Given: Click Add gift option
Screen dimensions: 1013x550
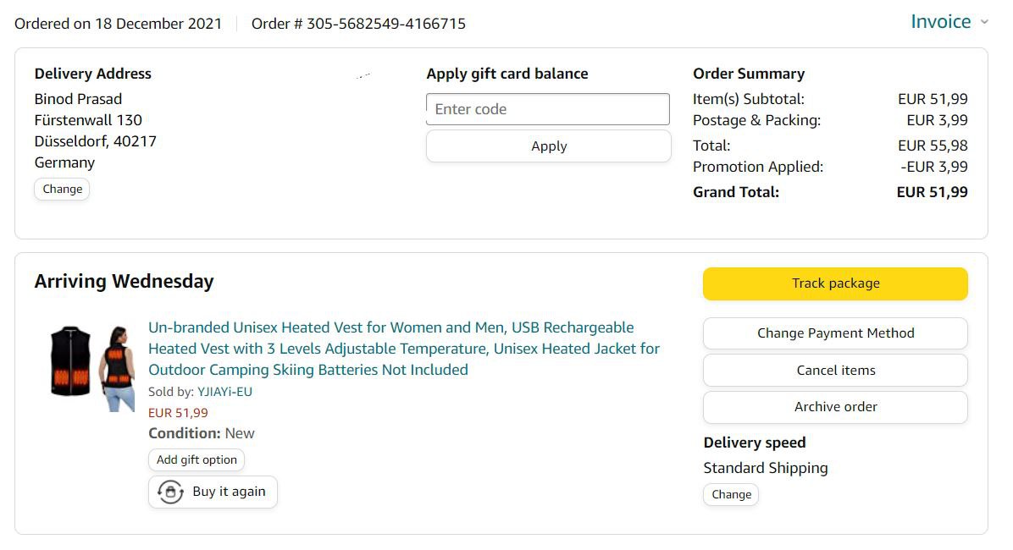Looking at the screenshot, I should (x=197, y=459).
